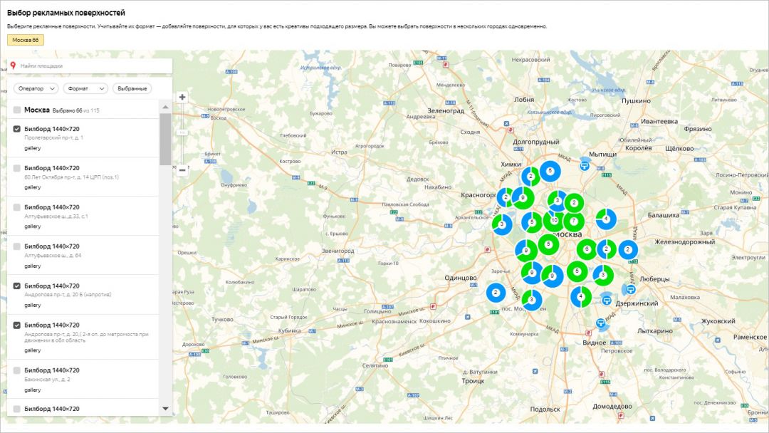Viewport: 769px width, 433px height.
Task: Zoom out the map with minus button
Action: click(x=182, y=169)
